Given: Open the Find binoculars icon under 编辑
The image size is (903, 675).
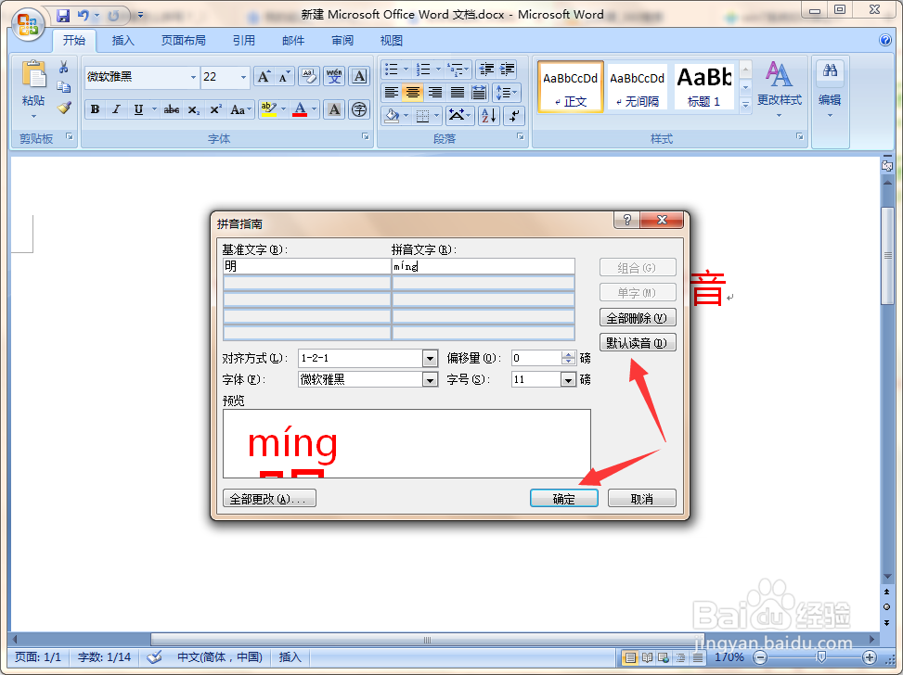Looking at the screenshot, I should point(830,71).
